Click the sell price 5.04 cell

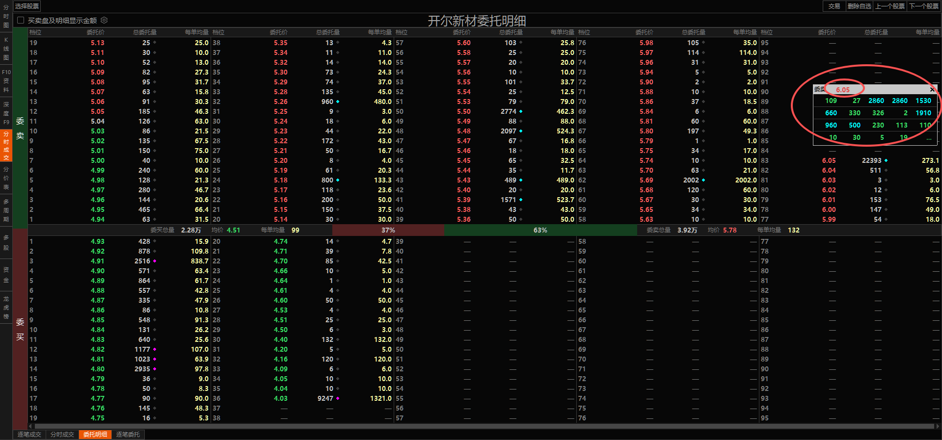click(x=97, y=121)
